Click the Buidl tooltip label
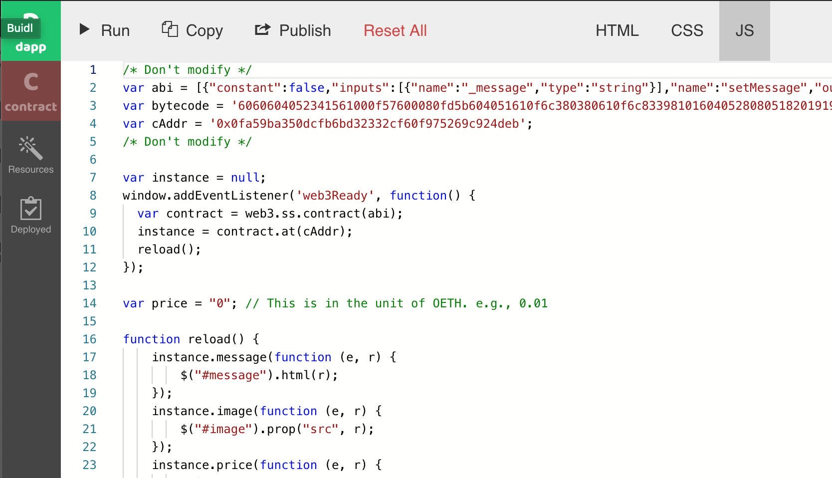 click(20, 28)
